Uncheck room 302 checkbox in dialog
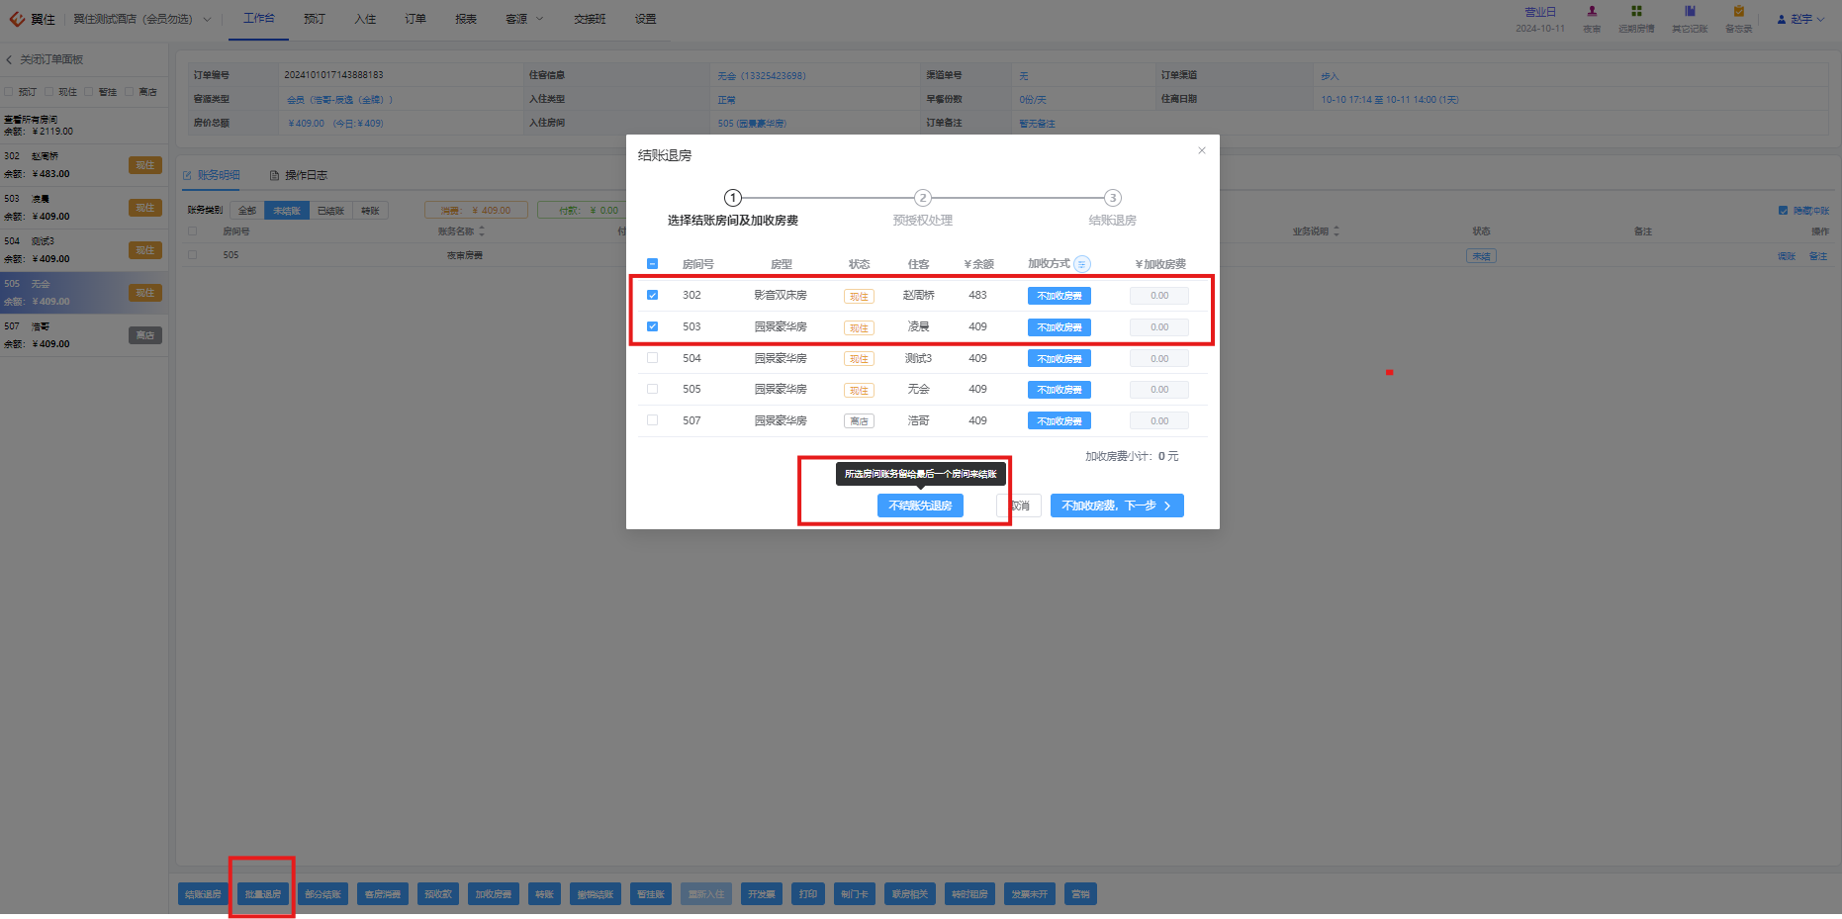 click(x=652, y=295)
